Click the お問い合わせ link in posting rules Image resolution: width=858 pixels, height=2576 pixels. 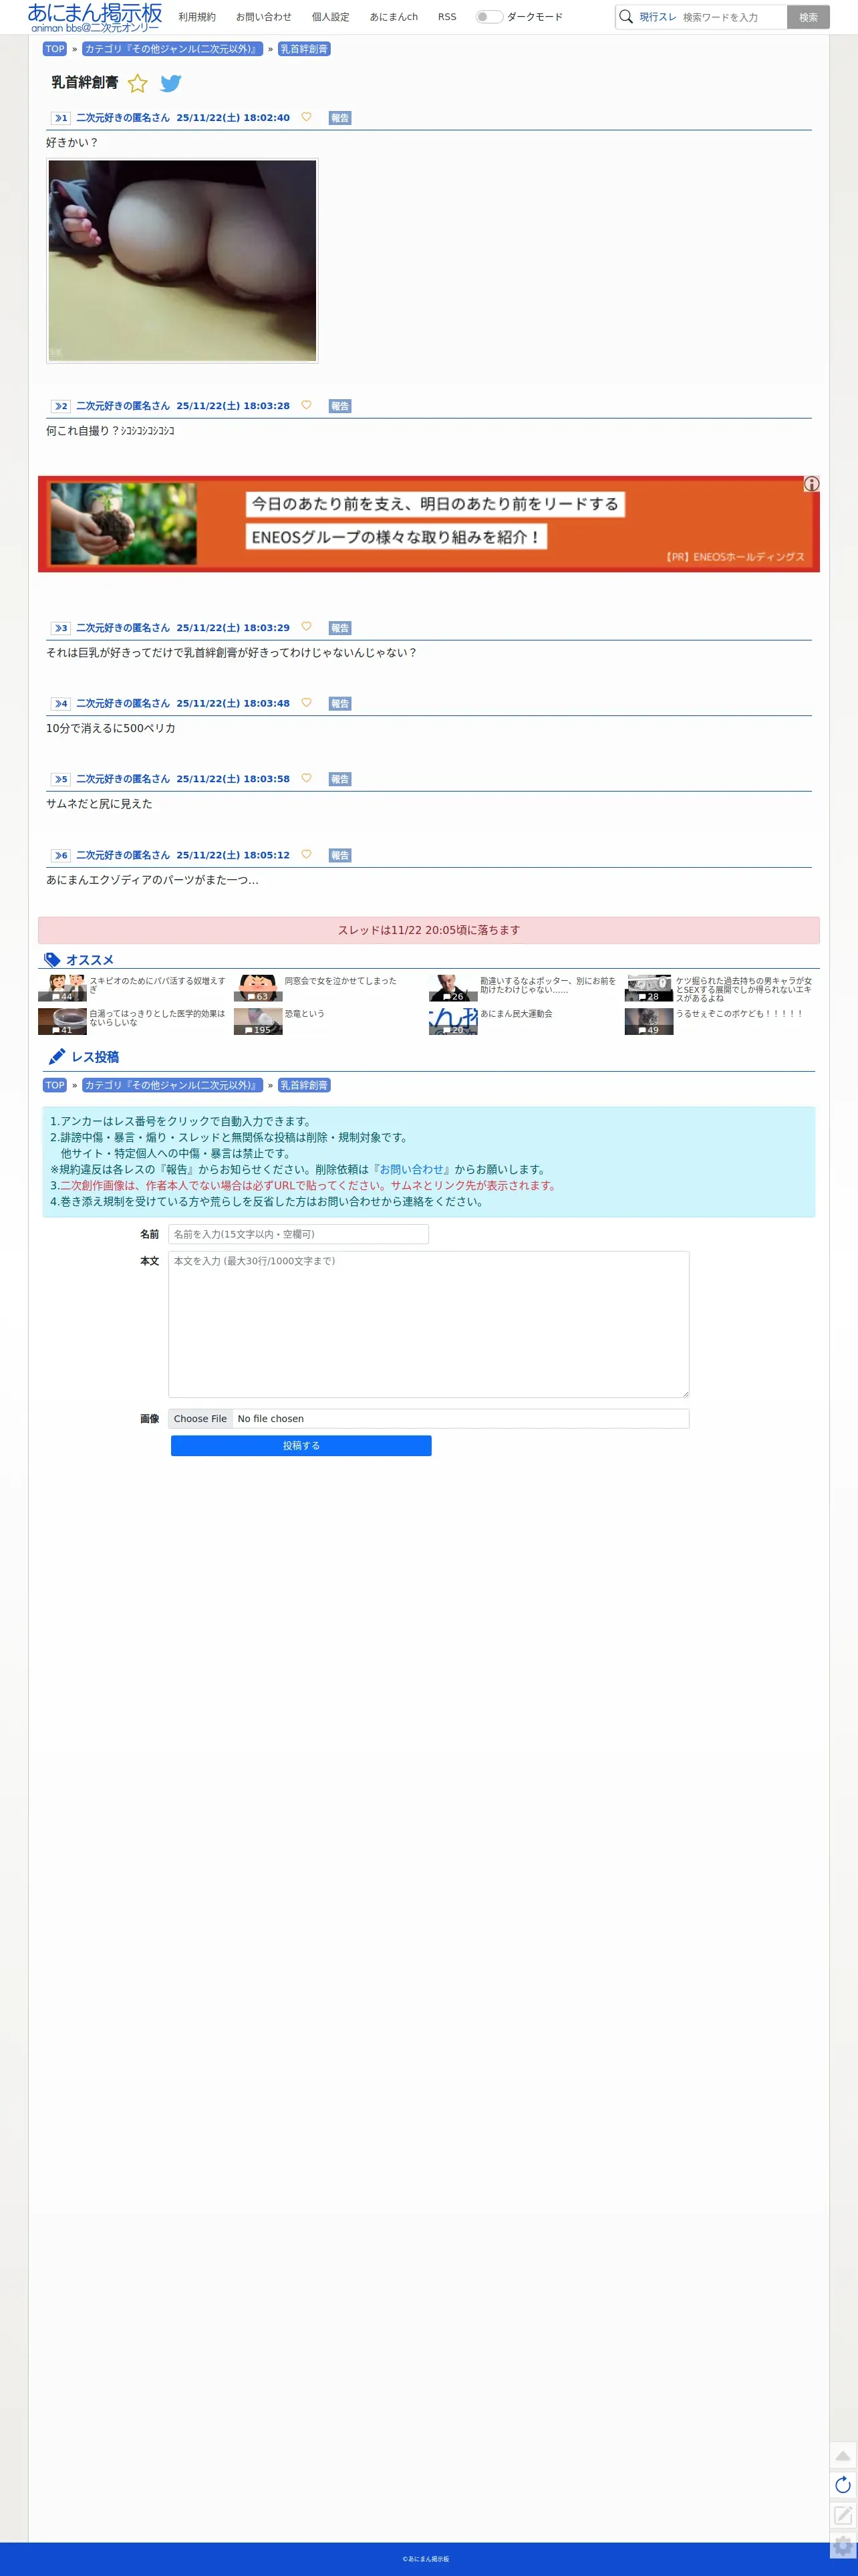pyautogui.click(x=412, y=1169)
